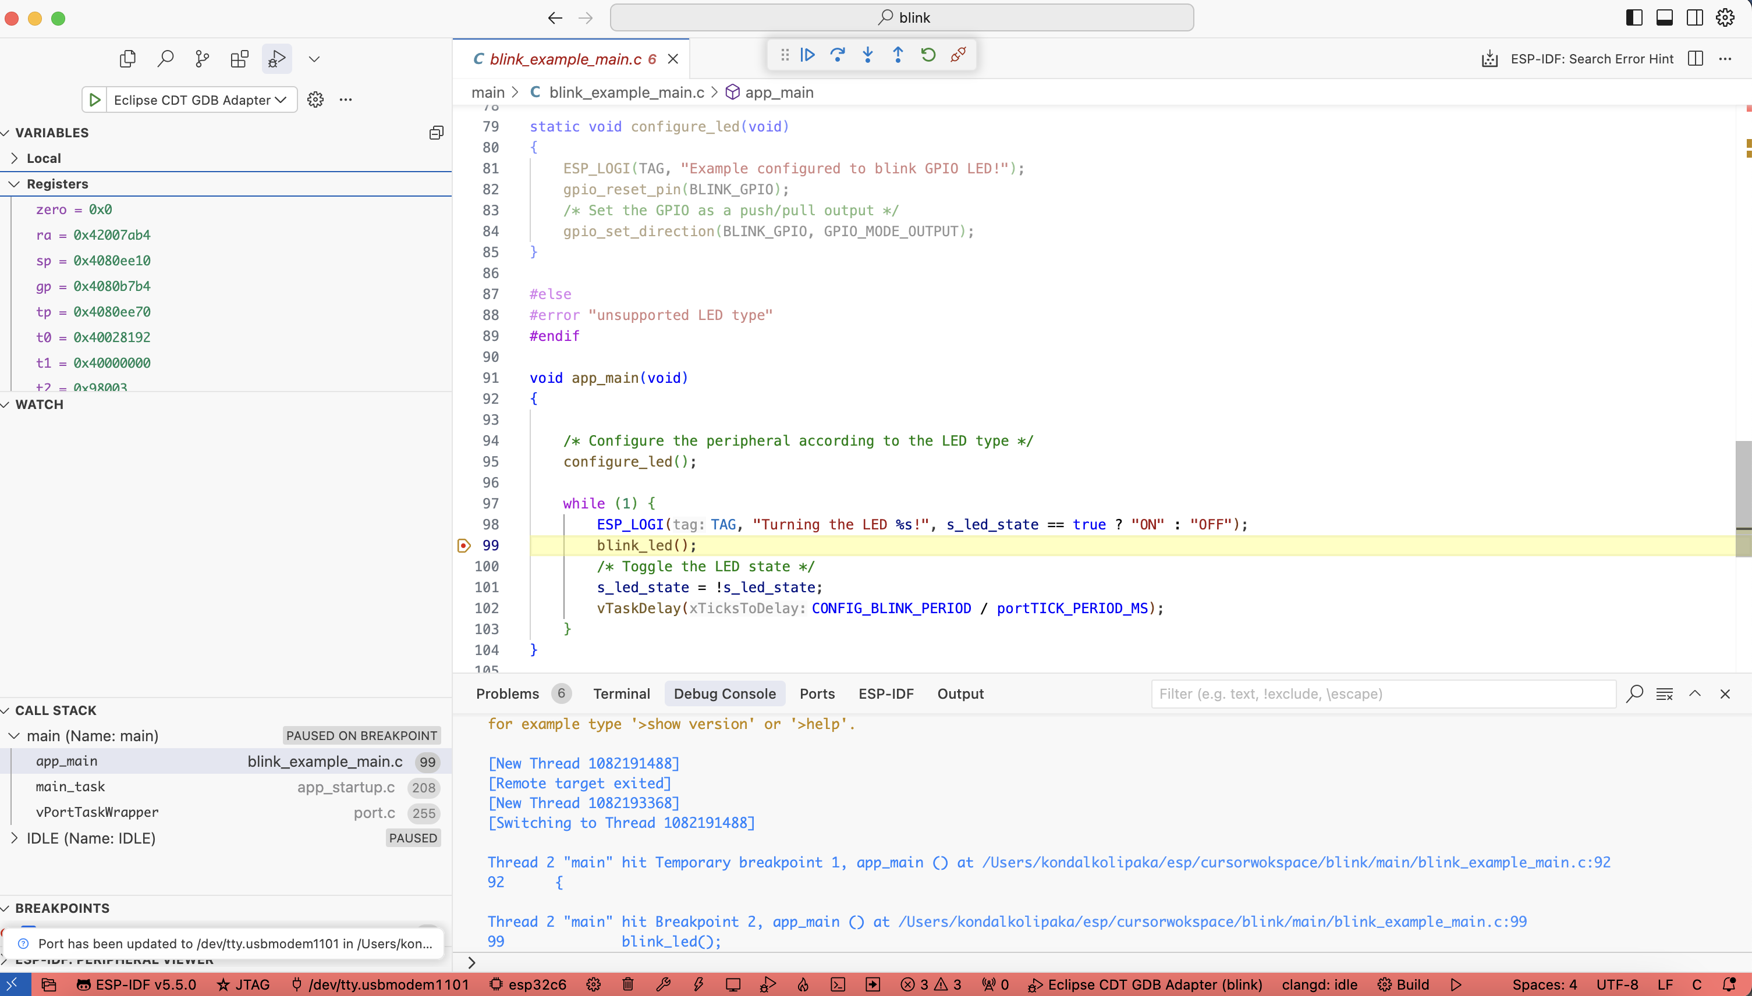Expand the Local variables scope
Screen dimensions: 1752x996
tap(44, 158)
